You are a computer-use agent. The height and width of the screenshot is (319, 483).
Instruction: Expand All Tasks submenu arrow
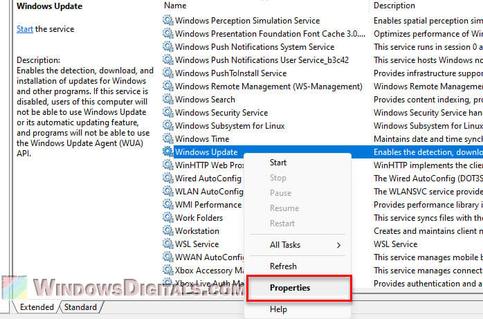[338, 245]
